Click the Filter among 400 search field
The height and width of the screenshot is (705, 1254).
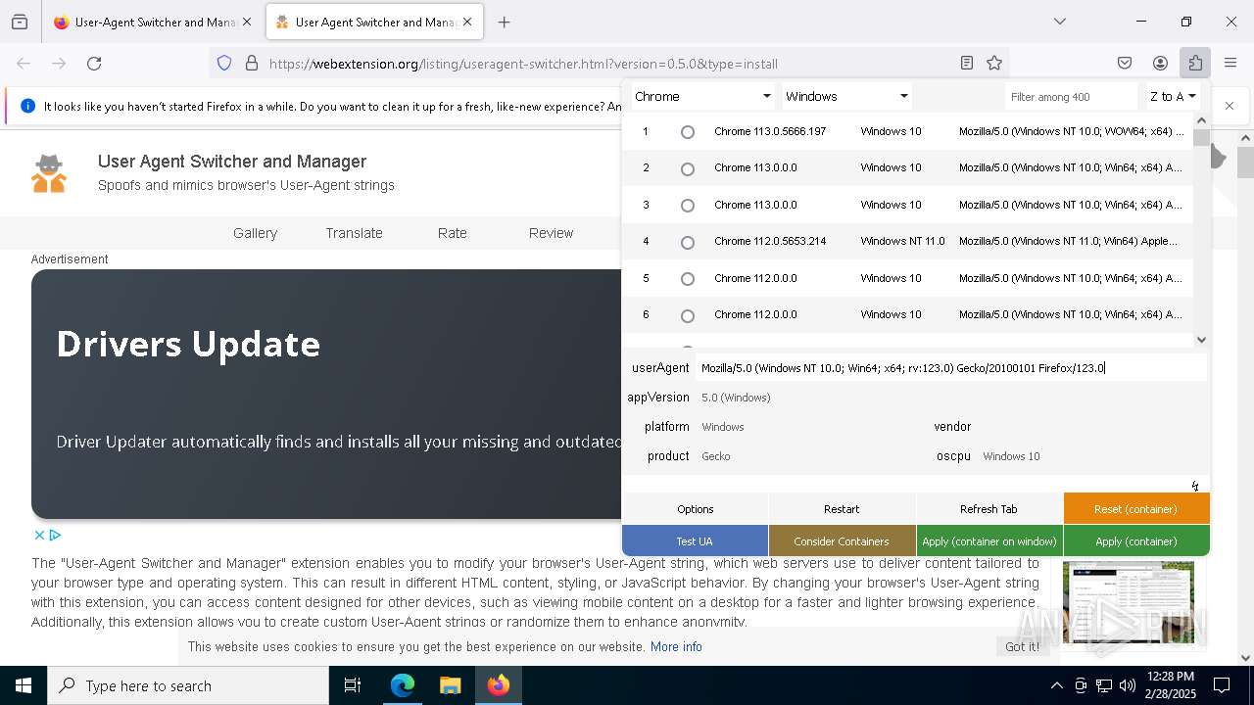[x=1072, y=96]
